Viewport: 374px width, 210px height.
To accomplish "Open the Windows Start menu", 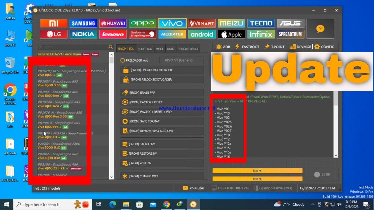I will pos(6,204).
